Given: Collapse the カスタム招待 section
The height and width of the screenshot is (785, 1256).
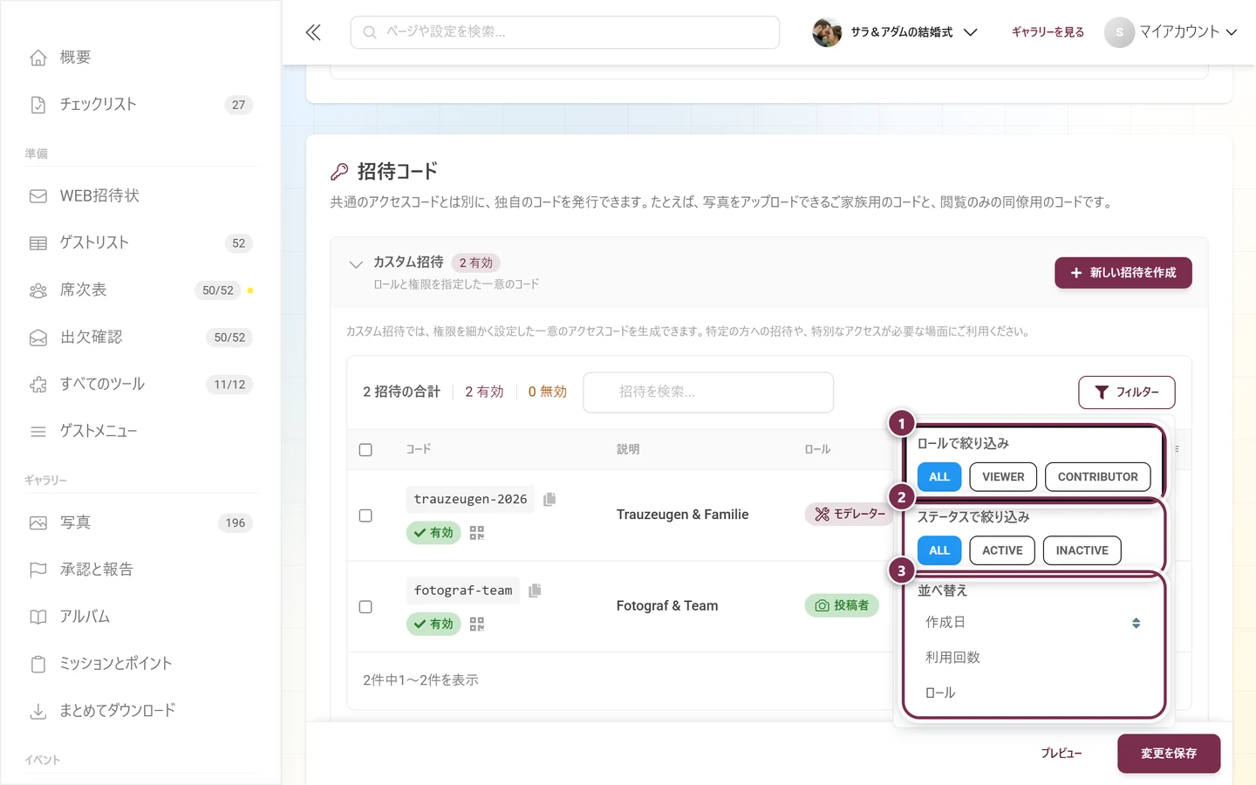Looking at the screenshot, I should pyautogui.click(x=356, y=264).
